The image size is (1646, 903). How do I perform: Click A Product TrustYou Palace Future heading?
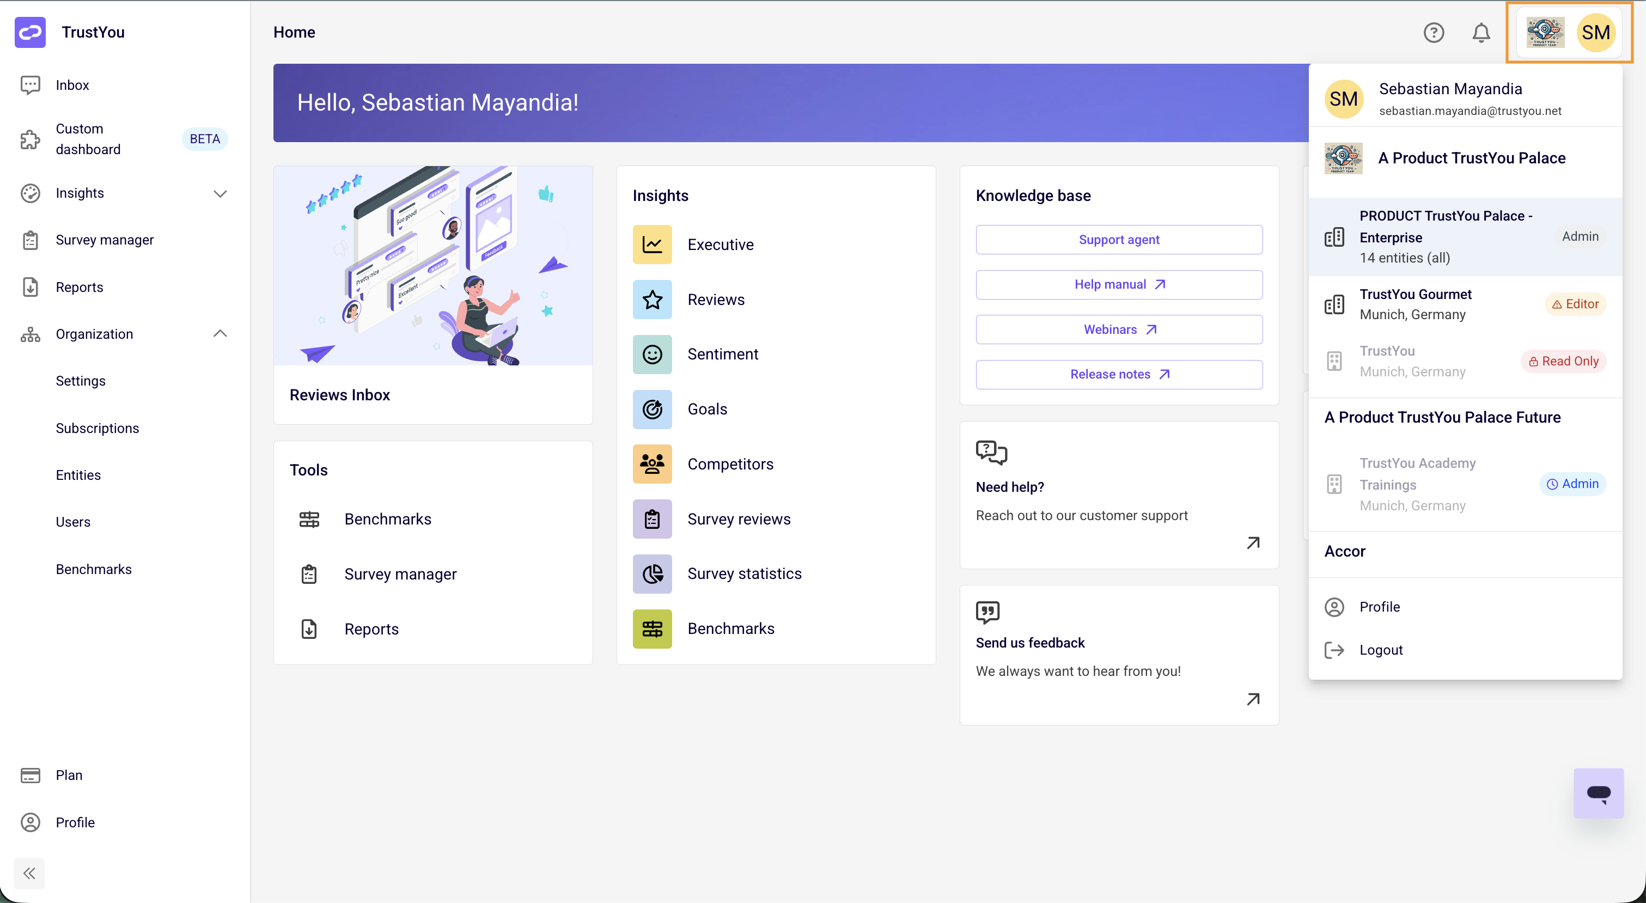pyautogui.click(x=1442, y=417)
